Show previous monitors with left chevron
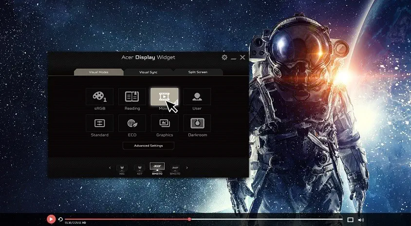411x226 pixels. pyautogui.click(x=110, y=168)
